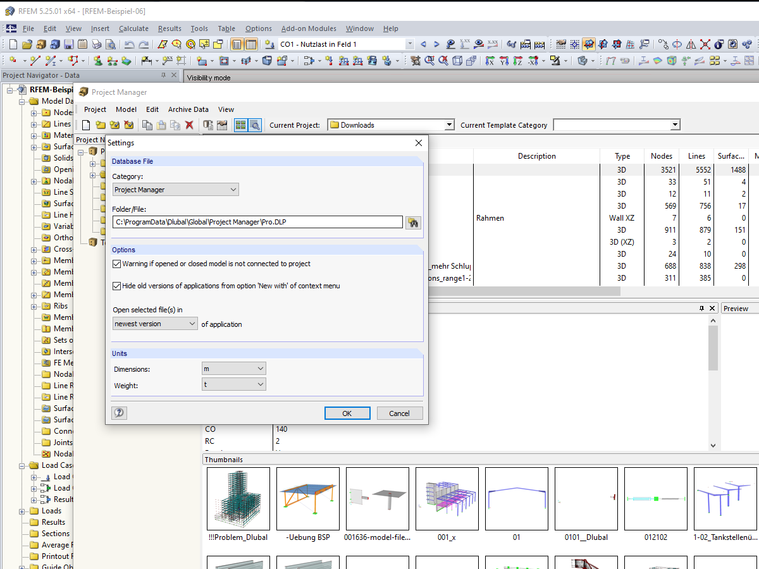Open the Category dropdown showing Project Manager
Image resolution: width=759 pixels, height=569 pixels.
[x=176, y=190]
